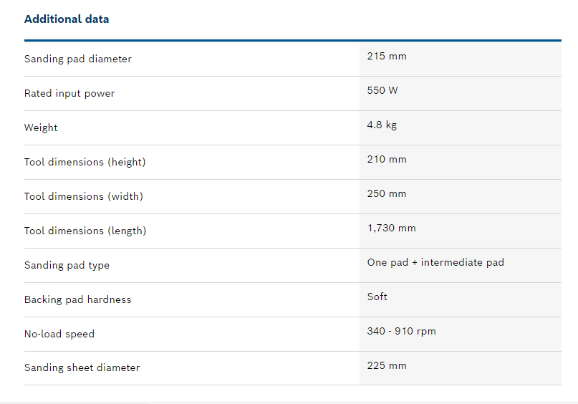This screenshot has height=404, width=578.
Task: Select the 1,730 mm value
Action: point(391,228)
